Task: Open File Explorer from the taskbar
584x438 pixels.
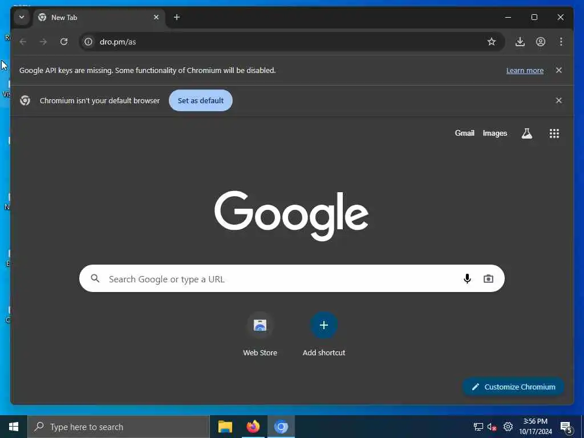Action: pos(225,427)
